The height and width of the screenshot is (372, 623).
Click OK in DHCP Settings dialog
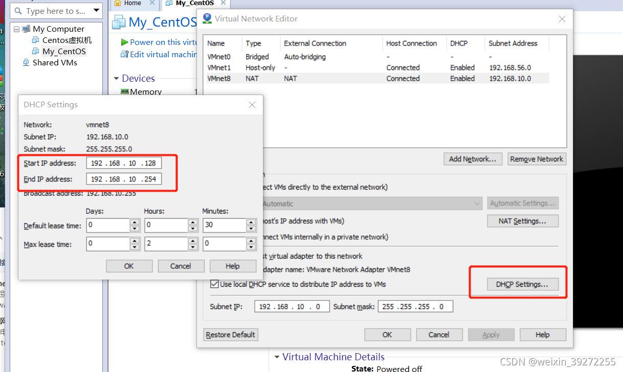point(129,266)
